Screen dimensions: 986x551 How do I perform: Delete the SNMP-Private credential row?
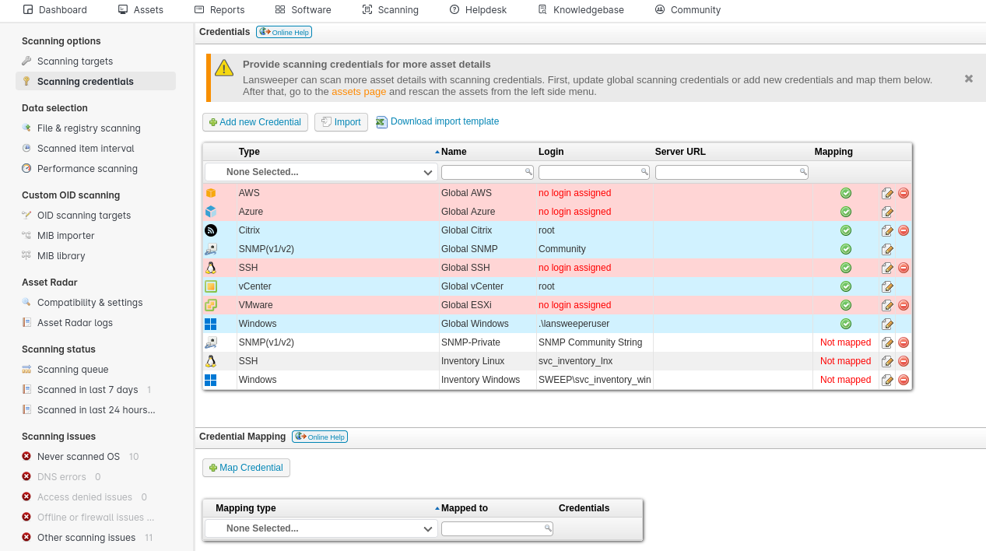pos(904,342)
